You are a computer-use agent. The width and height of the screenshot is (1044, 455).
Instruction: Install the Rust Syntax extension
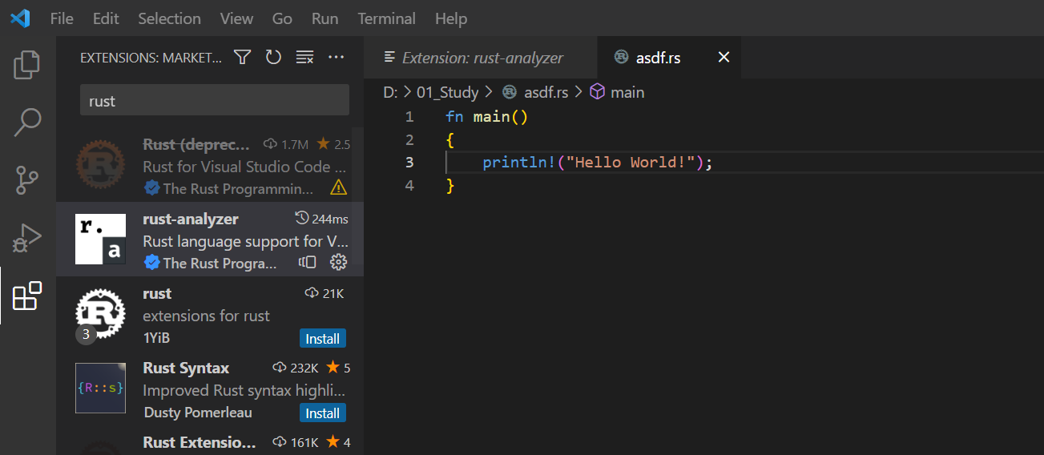pyautogui.click(x=323, y=413)
